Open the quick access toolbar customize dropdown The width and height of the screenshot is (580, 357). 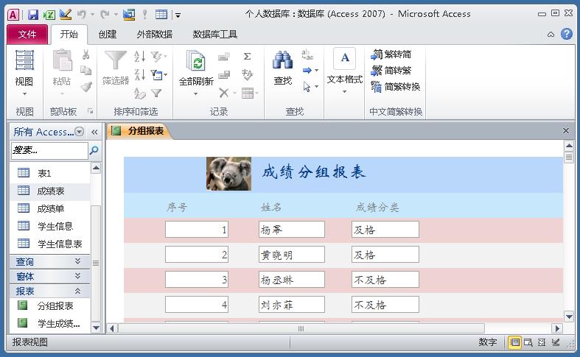point(178,15)
